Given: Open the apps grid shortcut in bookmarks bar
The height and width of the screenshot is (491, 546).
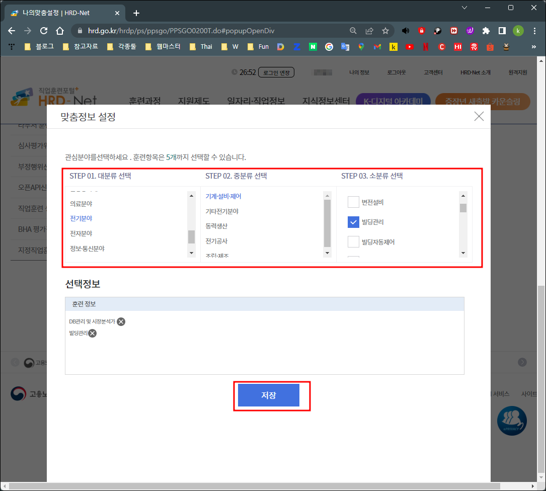Looking at the screenshot, I should coord(12,46).
